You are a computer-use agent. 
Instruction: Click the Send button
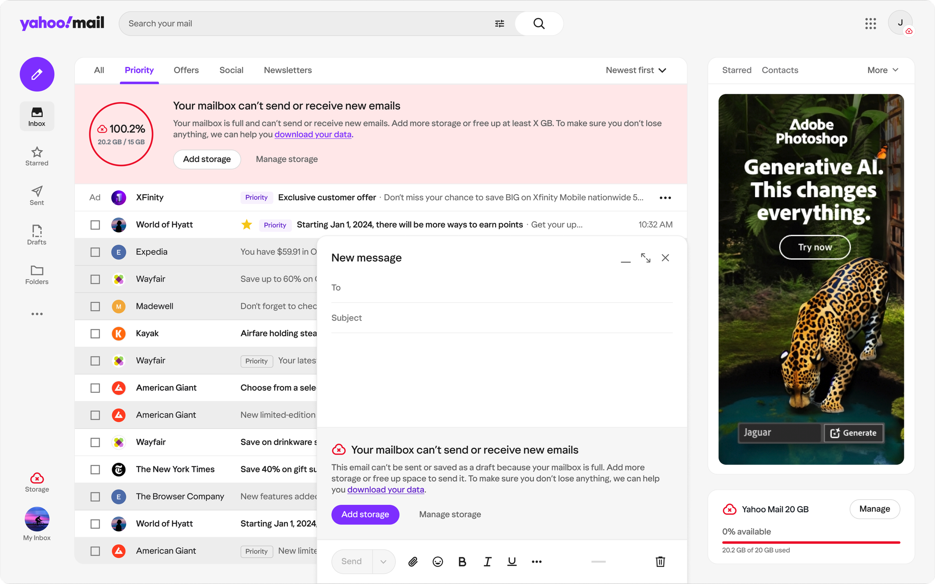point(352,562)
